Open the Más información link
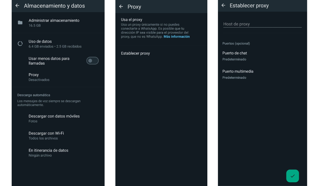Screen dimensions: 319x186 pyautogui.click(x=177, y=37)
